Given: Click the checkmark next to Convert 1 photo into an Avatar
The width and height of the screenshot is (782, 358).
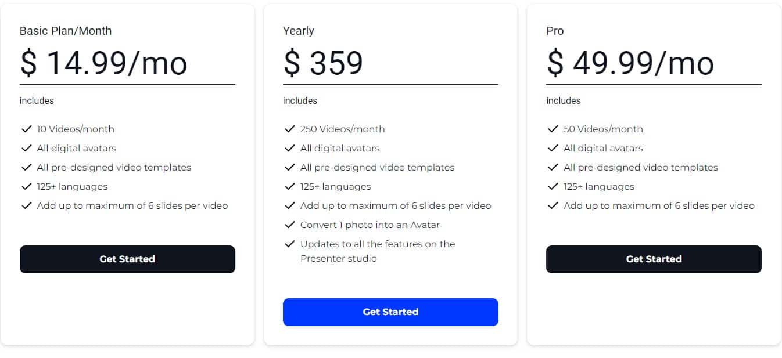Looking at the screenshot, I should (290, 225).
